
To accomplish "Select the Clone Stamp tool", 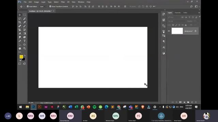I will [20, 30].
